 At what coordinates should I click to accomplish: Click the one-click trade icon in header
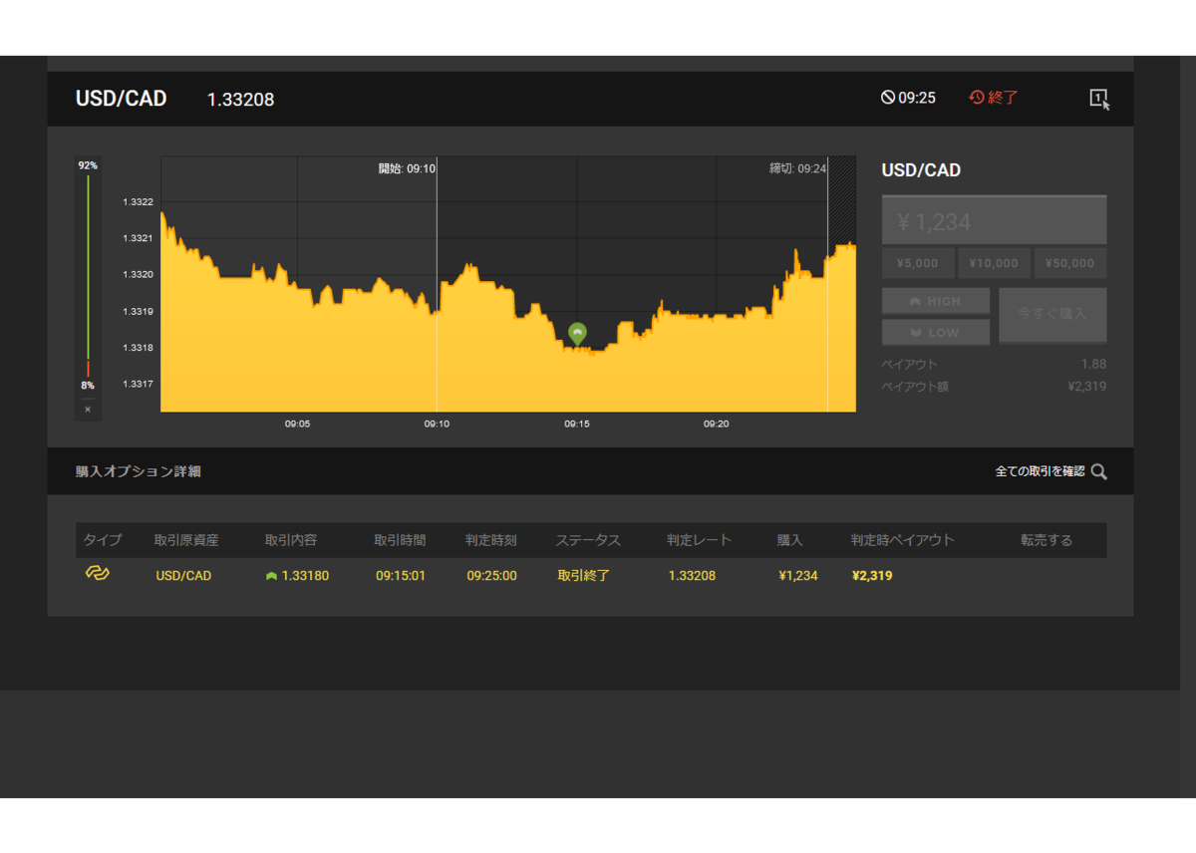1098,99
